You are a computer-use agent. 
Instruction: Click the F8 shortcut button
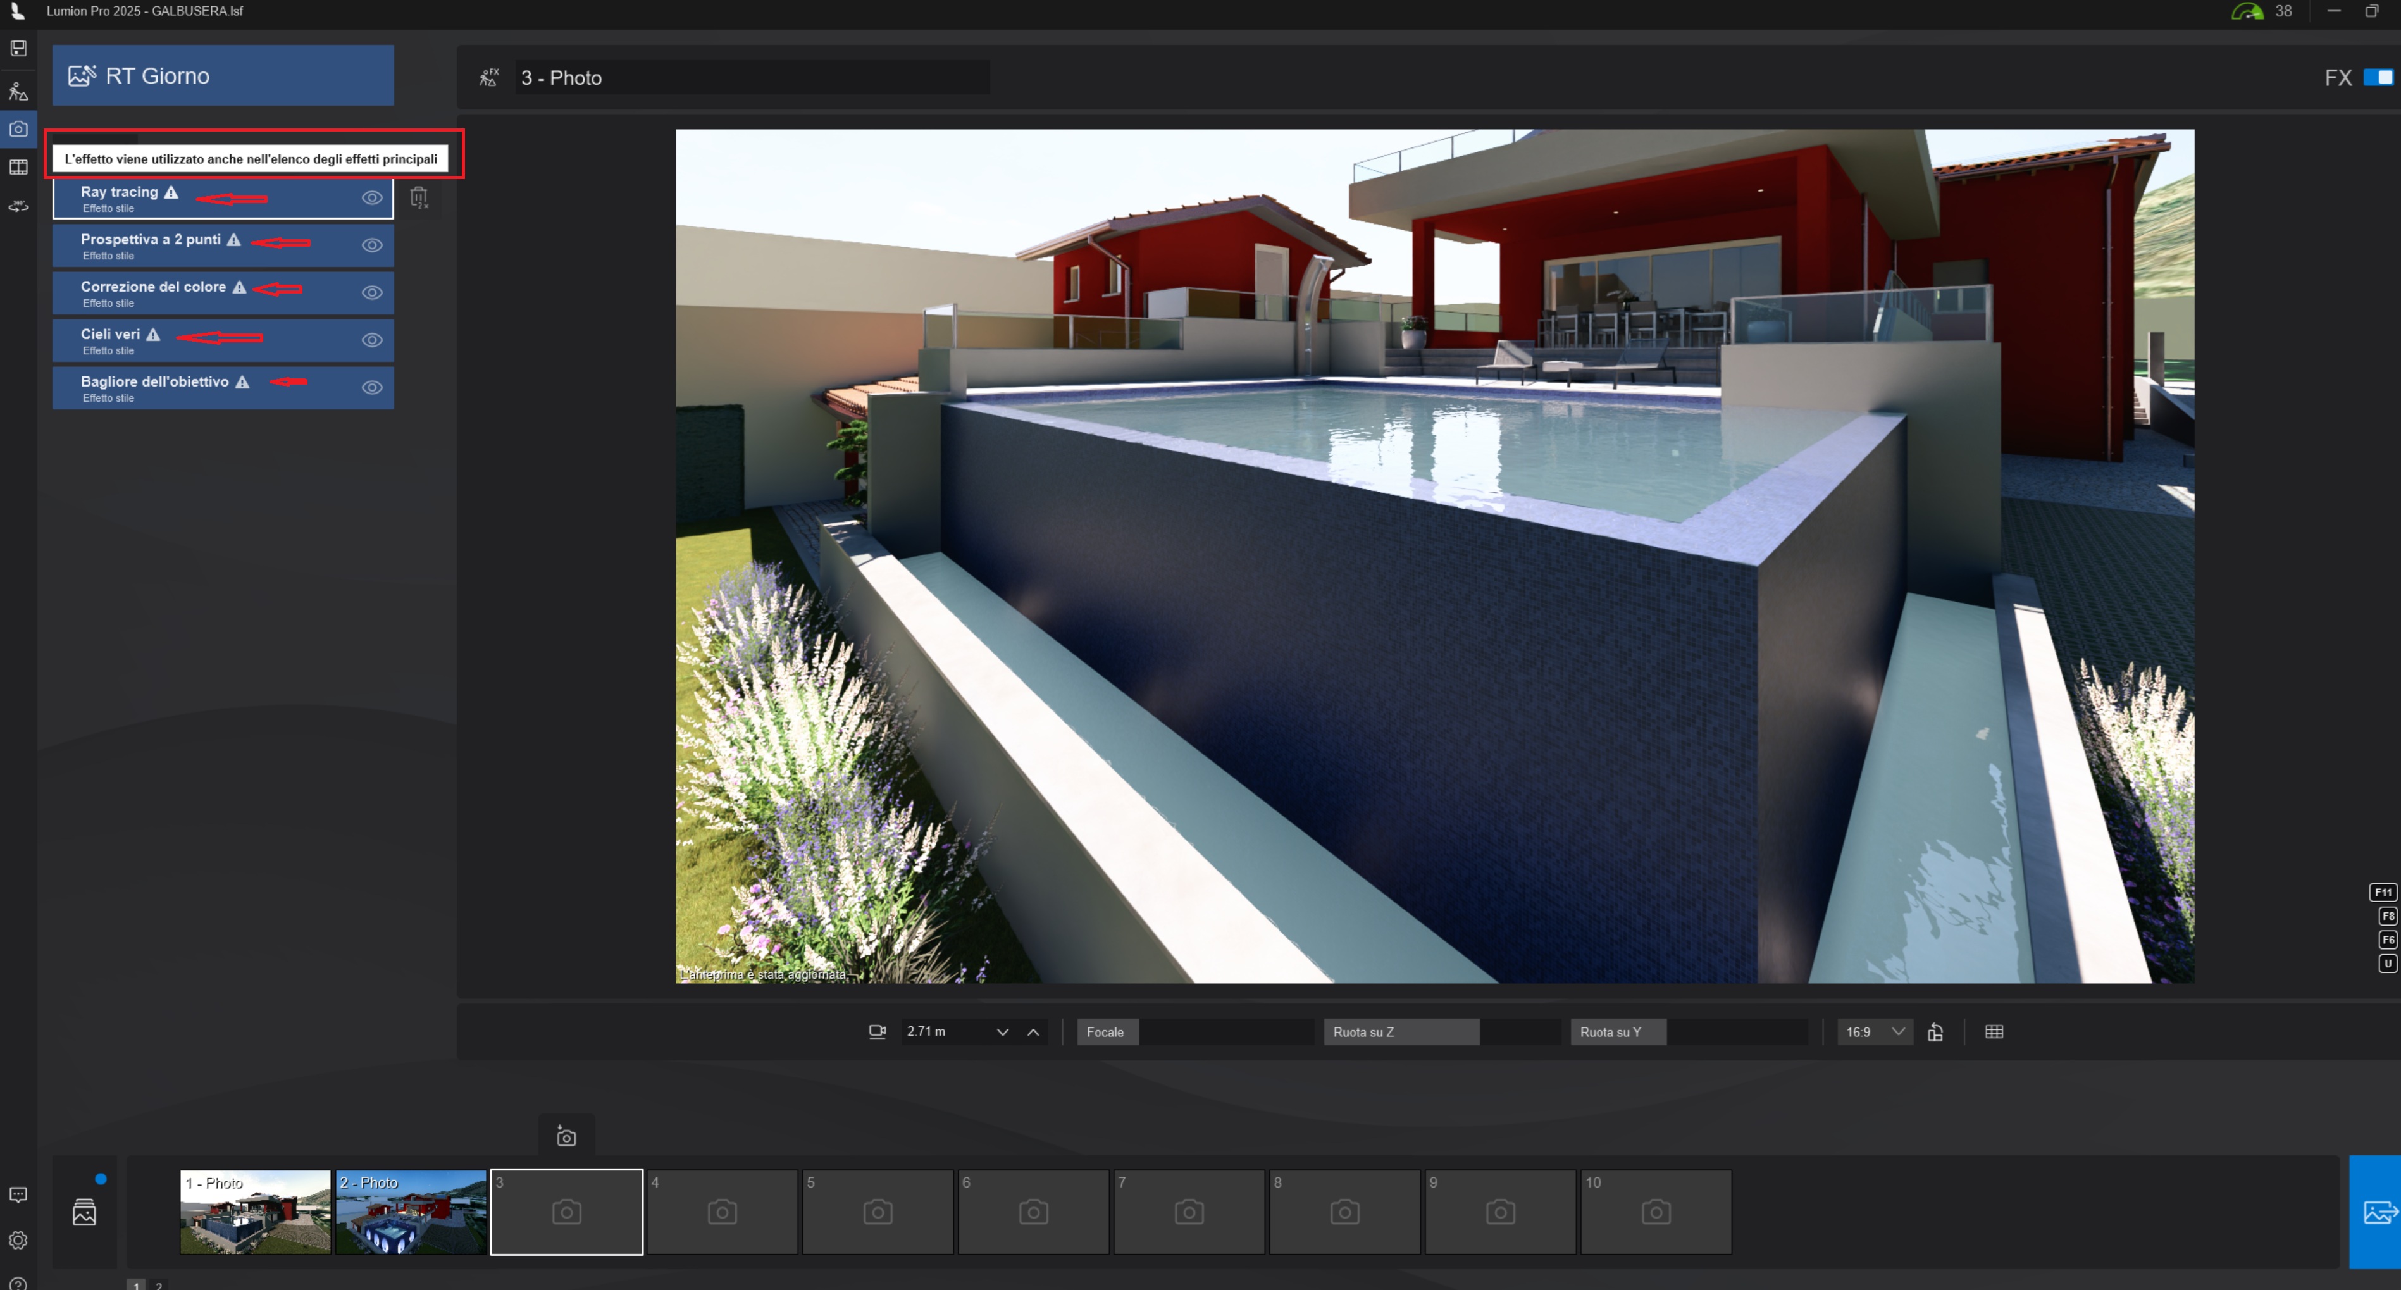tap(2387, 916)
